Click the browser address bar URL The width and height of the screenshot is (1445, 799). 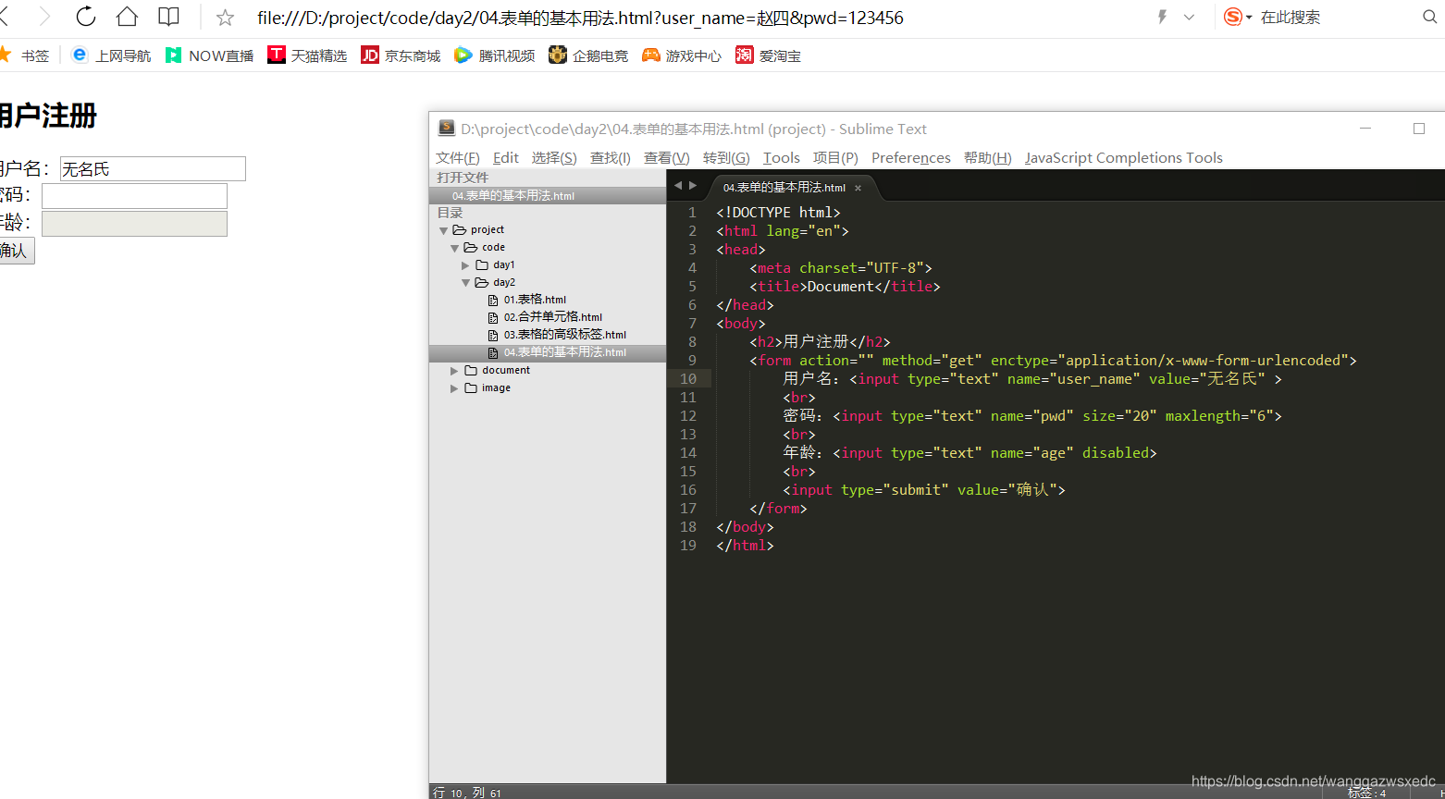580,18
